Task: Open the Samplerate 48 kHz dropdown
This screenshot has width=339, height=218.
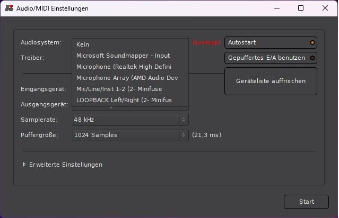Action: point(130,120)
